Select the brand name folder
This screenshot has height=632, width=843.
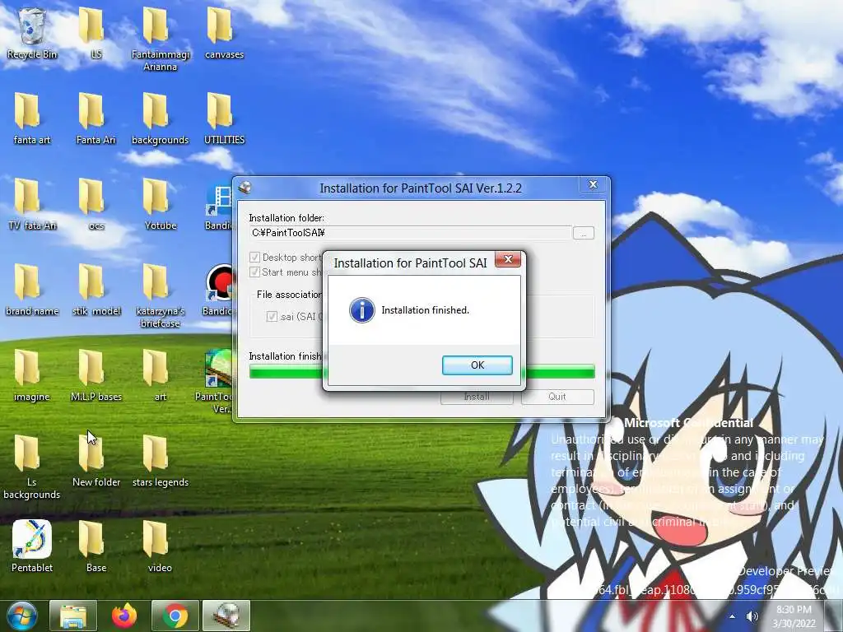[x=31, y=290]
